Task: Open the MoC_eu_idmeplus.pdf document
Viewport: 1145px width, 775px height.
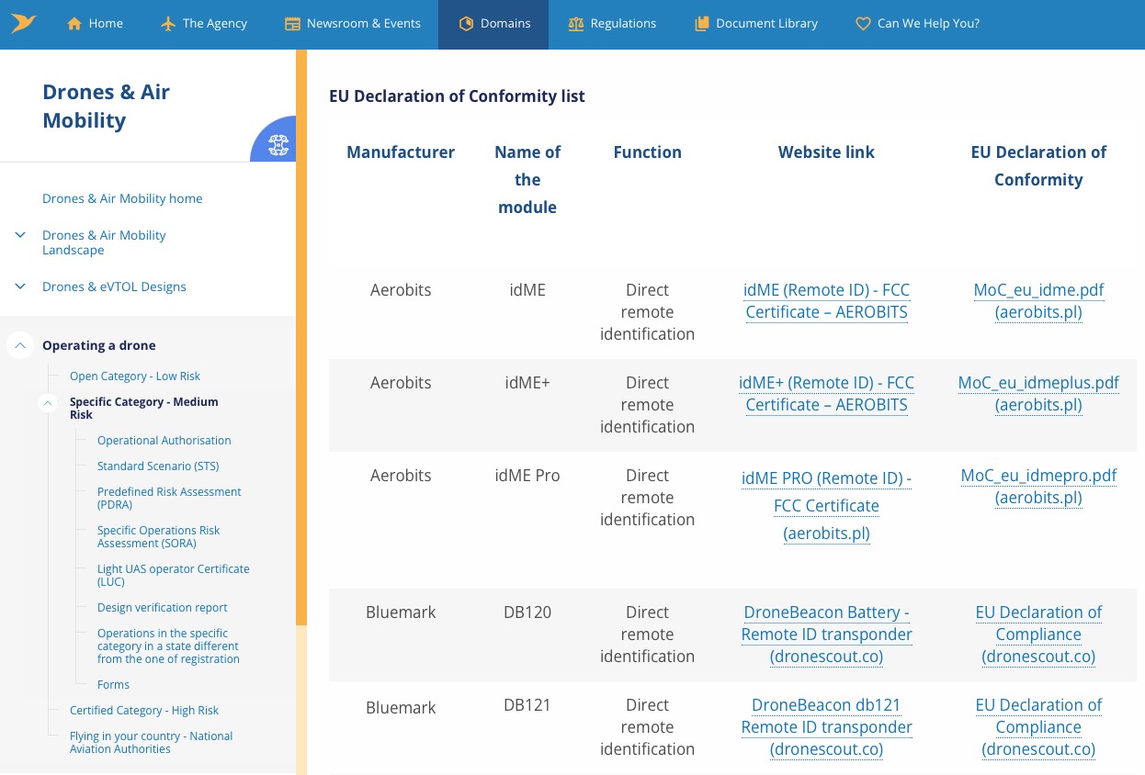Action: click(1038, 394)
